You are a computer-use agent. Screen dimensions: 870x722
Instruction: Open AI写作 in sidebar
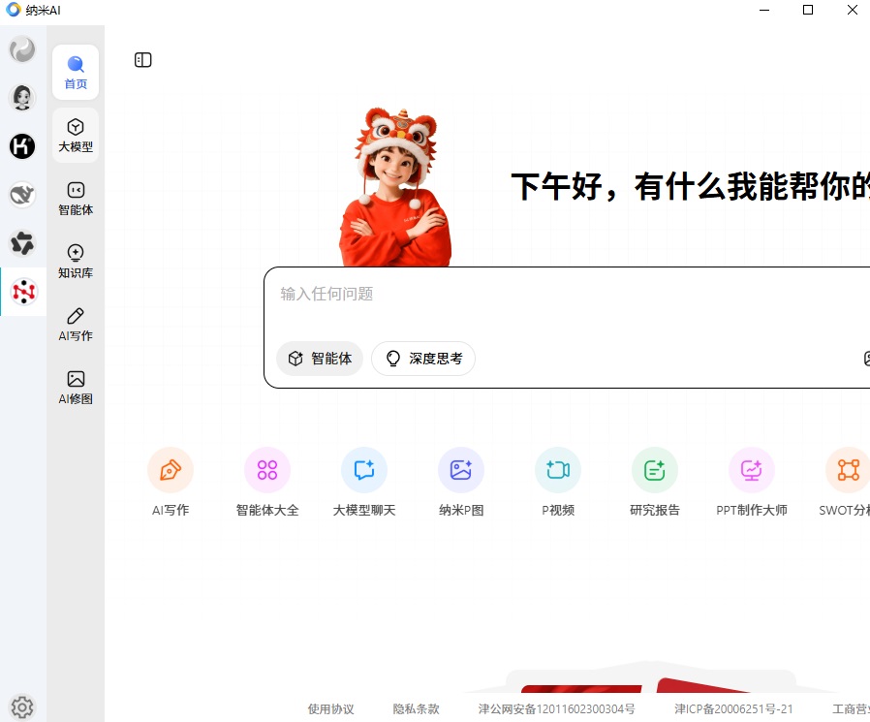76,324
